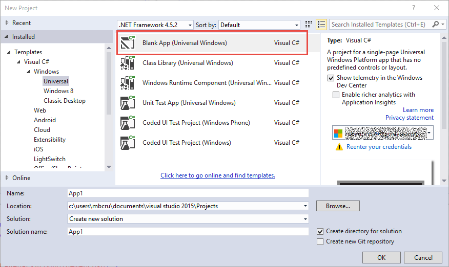Click the Unit Test App flask icon
This screenshot has width=449, height=267.
click(128, 103)
